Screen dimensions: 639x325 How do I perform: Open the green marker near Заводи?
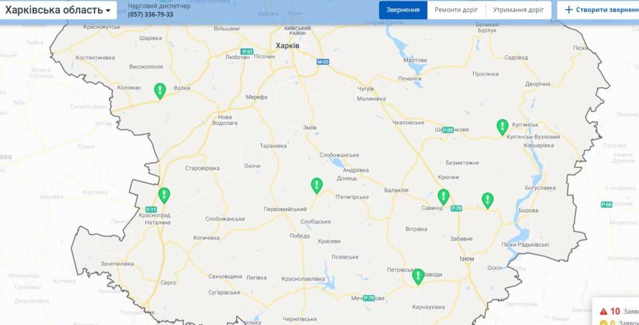click(419, 277)
